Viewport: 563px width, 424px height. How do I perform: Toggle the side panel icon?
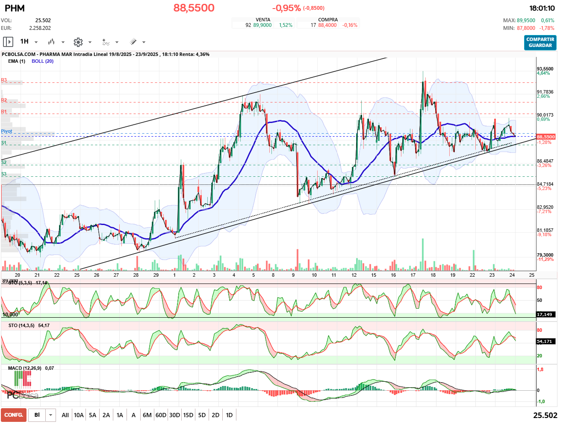pos(8,42)
